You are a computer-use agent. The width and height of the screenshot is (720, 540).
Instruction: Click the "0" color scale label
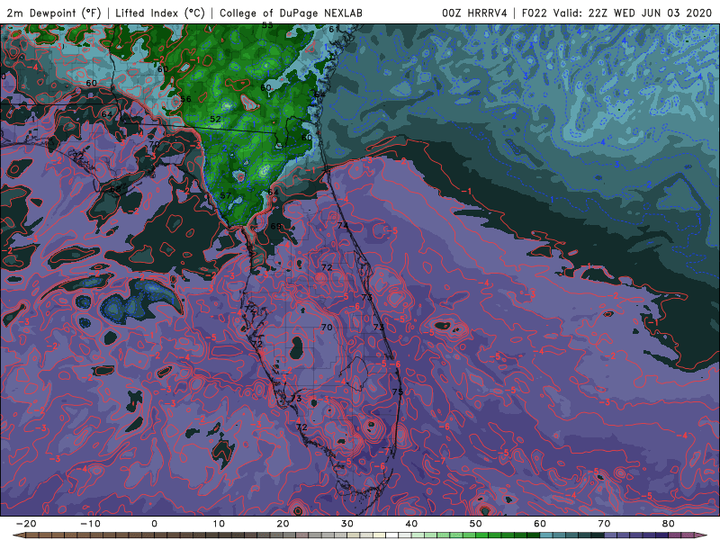click(154, 524)
